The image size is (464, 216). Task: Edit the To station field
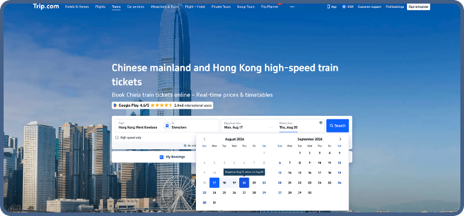point(194,125)
